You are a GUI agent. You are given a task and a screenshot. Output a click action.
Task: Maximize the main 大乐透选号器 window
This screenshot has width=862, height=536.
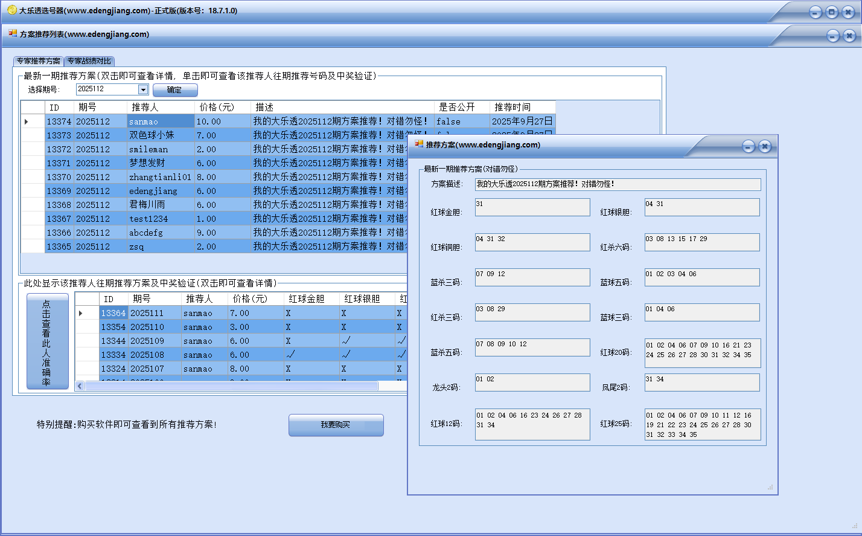click(x=832, y=11)
